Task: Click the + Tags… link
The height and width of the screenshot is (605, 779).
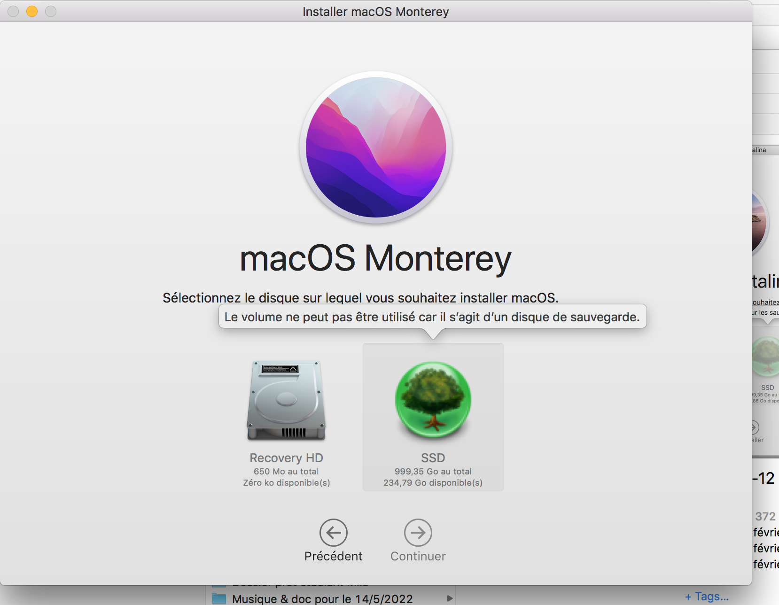Action: (x=706, y=597)
